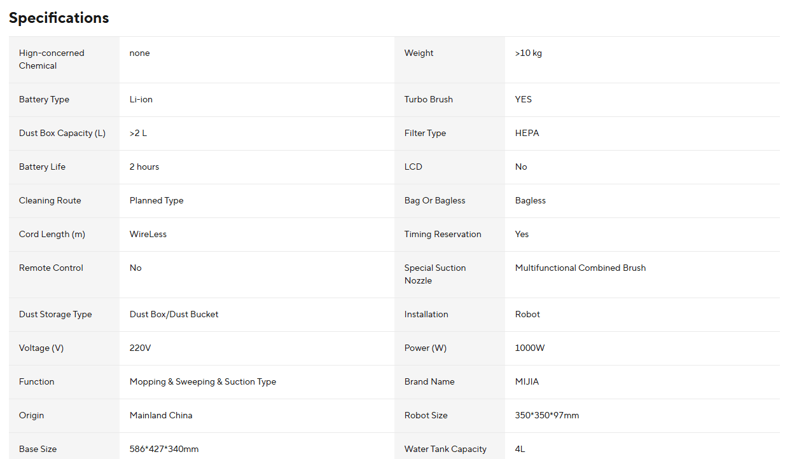Click the HEPA filter type value
The width and height of the screenshot is (785, 459).
point(527,134)
